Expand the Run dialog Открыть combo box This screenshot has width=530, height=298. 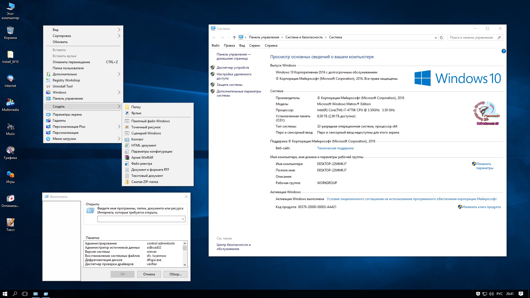pos(183,219)
